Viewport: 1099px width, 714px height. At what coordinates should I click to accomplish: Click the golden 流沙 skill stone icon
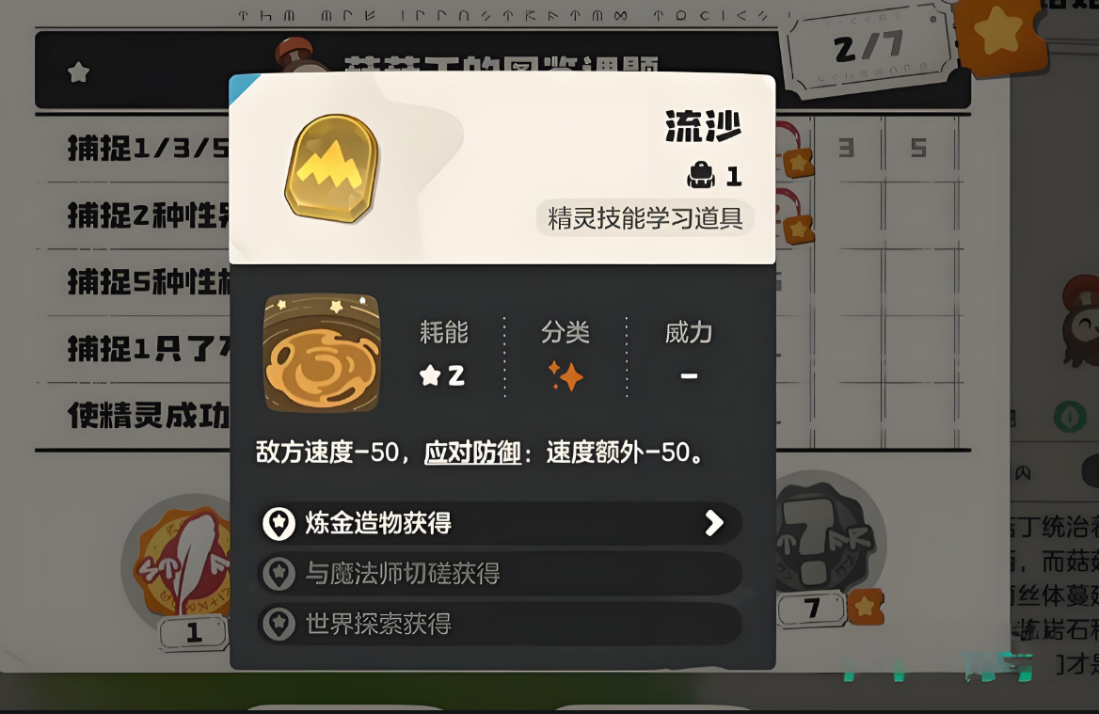(331, 168)
